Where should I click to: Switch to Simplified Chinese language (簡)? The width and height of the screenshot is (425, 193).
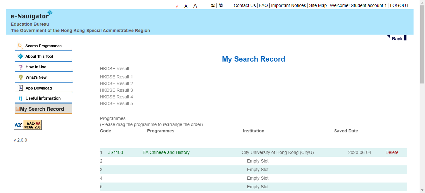(x=221, y=5)
